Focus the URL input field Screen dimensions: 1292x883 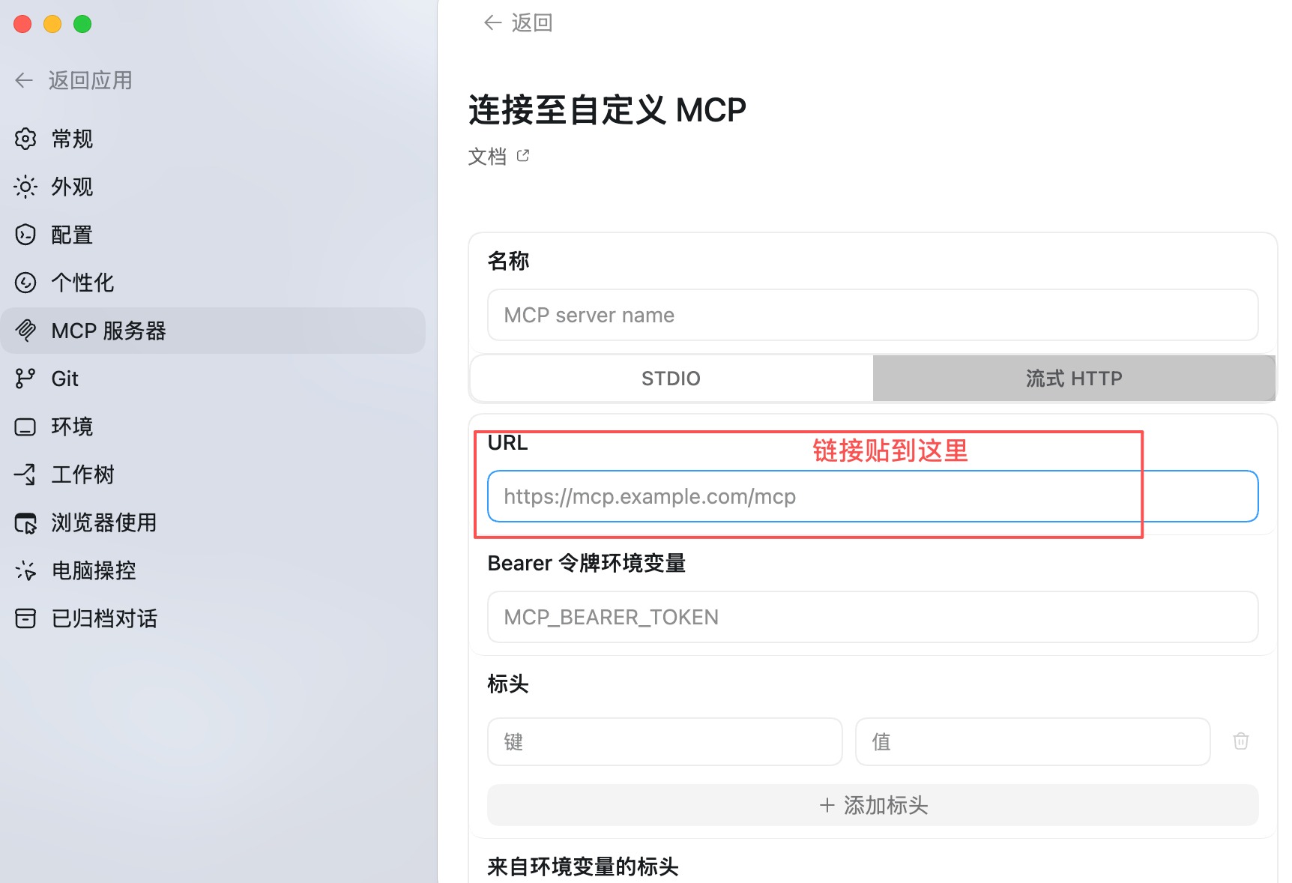(x=873, y=496)
